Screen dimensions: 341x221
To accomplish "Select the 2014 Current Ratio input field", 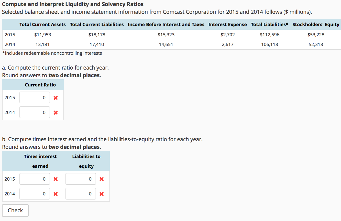I will click(35, 112).
